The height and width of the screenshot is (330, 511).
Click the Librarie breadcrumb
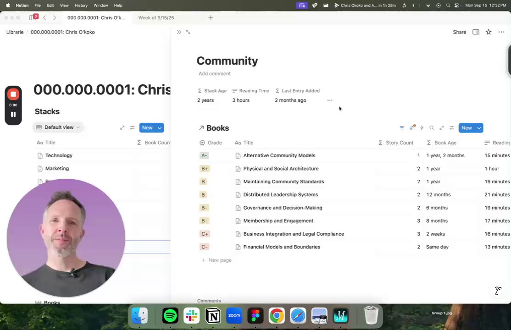pyautogui.click(x=15, y=32)
